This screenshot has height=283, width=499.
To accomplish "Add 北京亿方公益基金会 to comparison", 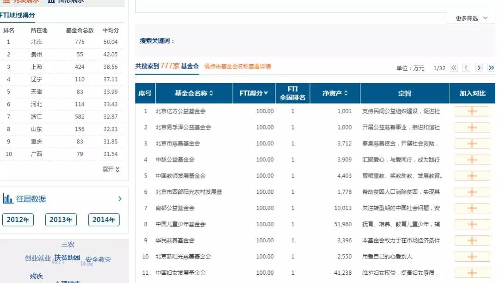I will tap(472, 111).
